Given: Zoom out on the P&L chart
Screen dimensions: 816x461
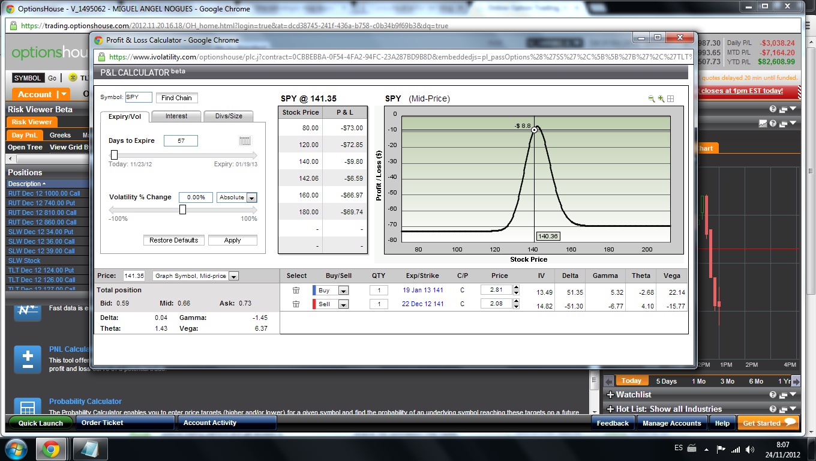Looking at the screenshot, I should (652, 99).
